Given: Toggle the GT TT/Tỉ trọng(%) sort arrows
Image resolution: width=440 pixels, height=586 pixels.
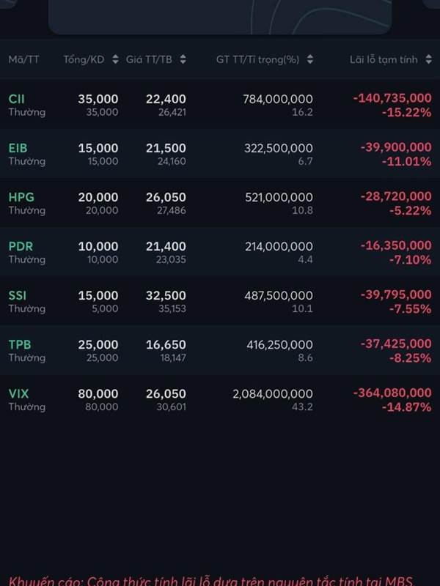Looking at the screenshot, I should coord(310,59).
